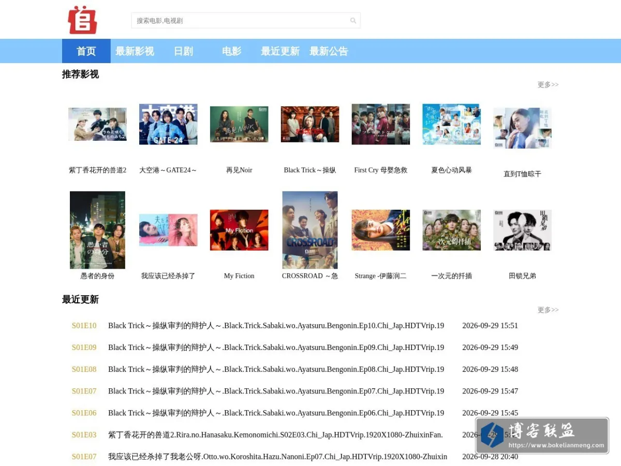
Task: Click the 2026-09-29 15:48 timestamp
Action: (490, 369)
